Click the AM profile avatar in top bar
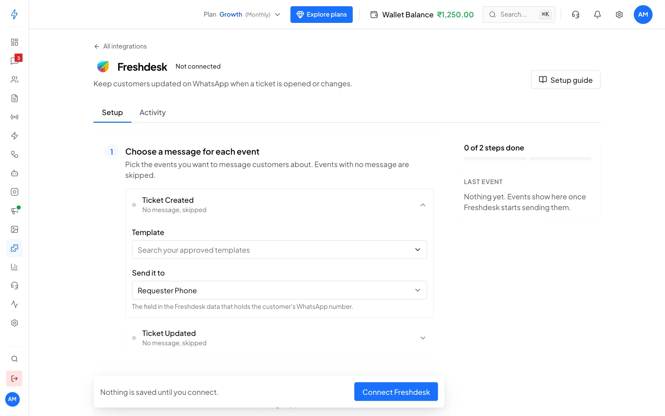Image resolution: width=665 pixels, height=416 pixels. click(643, 15)
